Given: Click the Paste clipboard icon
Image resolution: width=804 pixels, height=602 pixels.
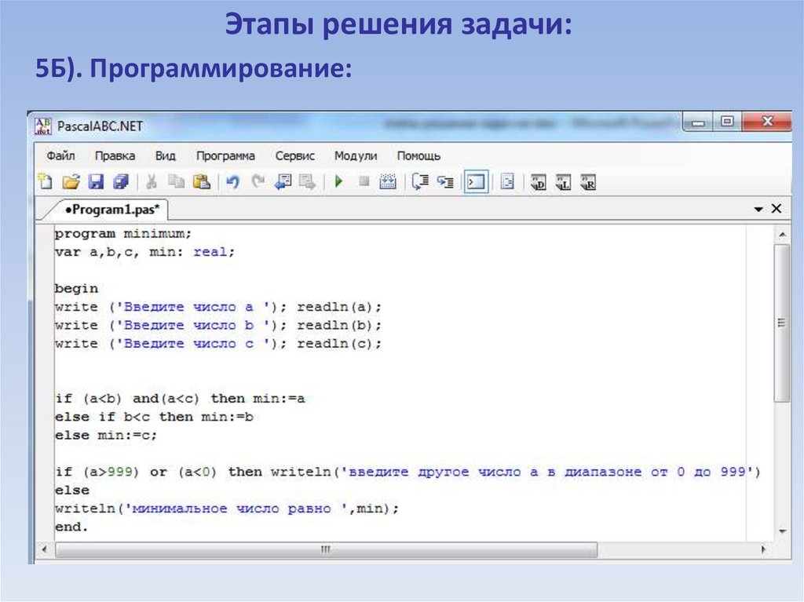Looking at the screenshot, I should [202, 181].
